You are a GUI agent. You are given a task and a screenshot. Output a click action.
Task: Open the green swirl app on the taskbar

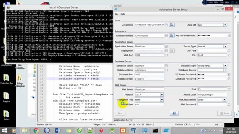click(x=79, y=131)
